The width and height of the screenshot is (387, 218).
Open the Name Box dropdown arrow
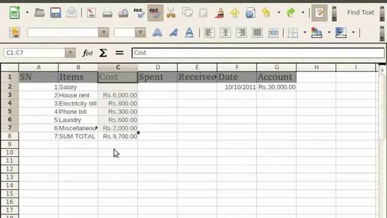(x=70, y=53)
